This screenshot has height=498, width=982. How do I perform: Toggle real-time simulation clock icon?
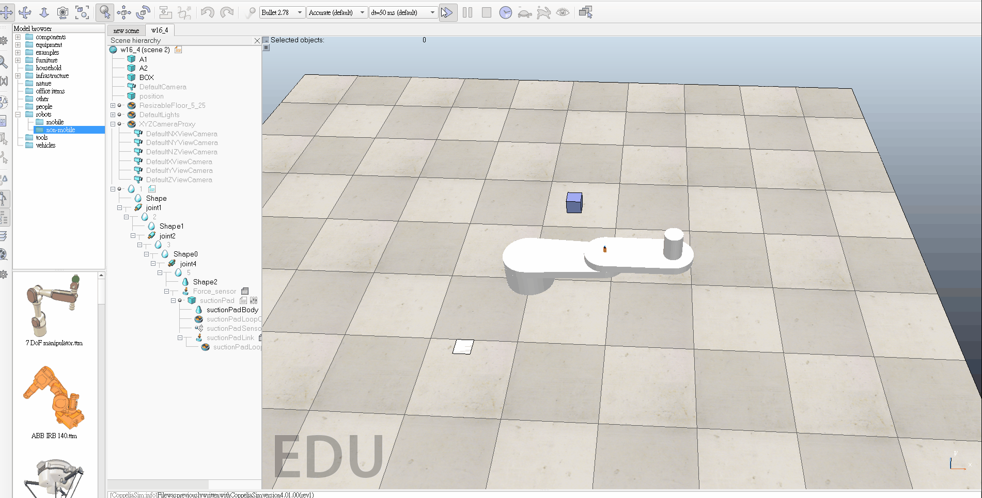point(505,12)
